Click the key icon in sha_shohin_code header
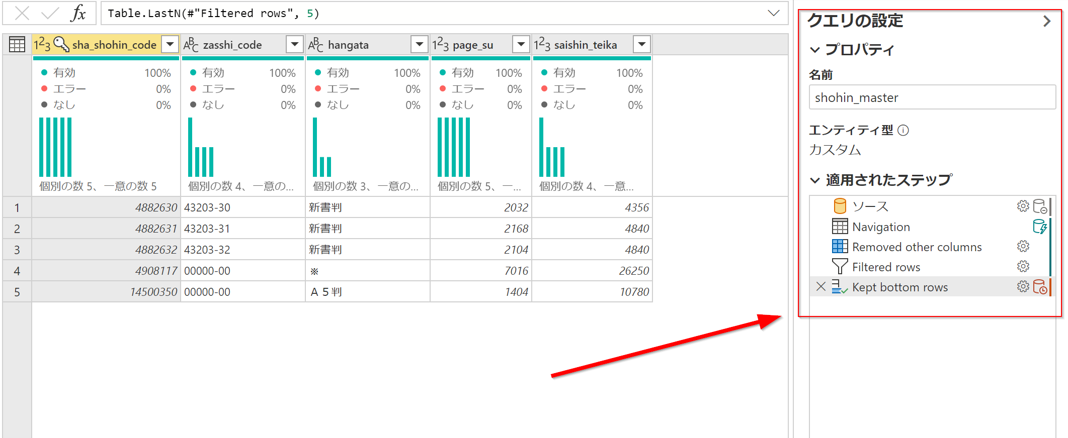 (x=61, y=44)
